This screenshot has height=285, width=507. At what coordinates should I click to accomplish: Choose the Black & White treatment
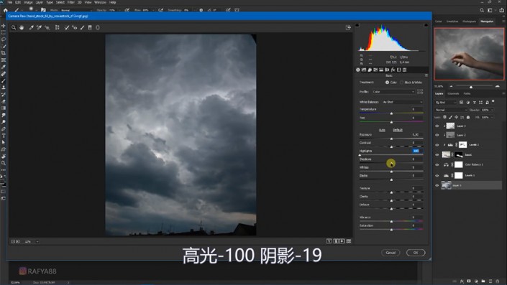pos(401,83)
